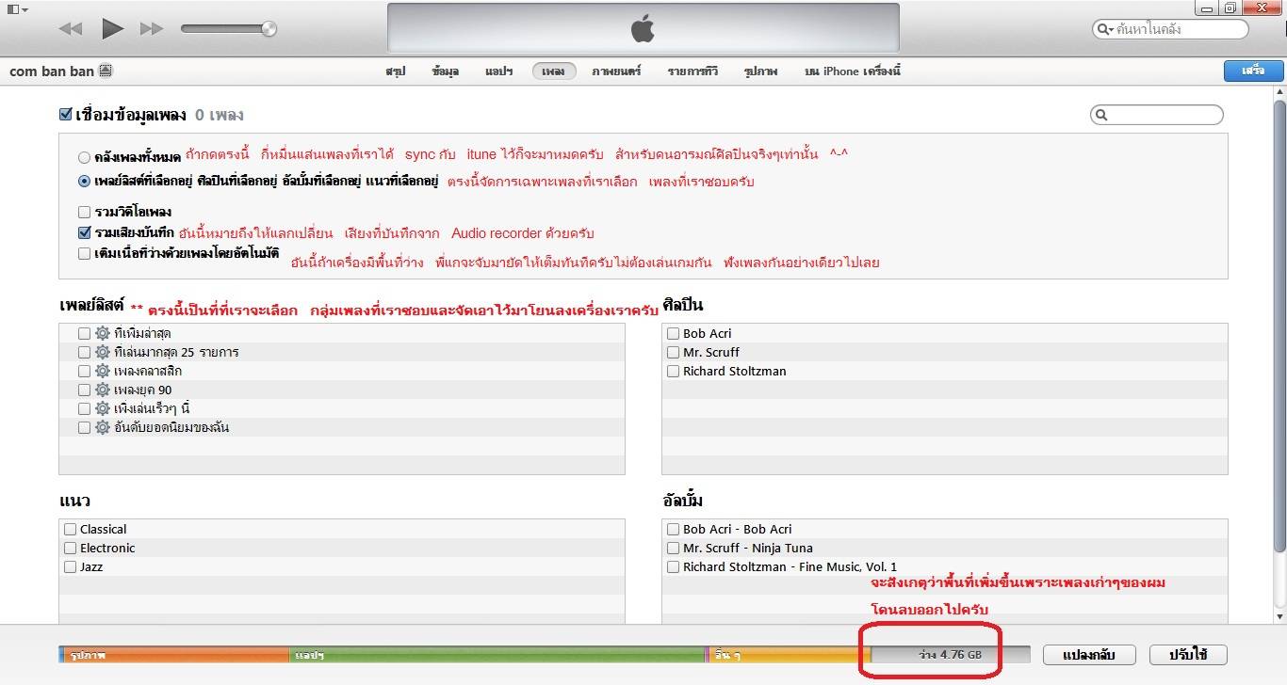Open the ภาพยนตร์ movies tab

(x=616, y=71)
